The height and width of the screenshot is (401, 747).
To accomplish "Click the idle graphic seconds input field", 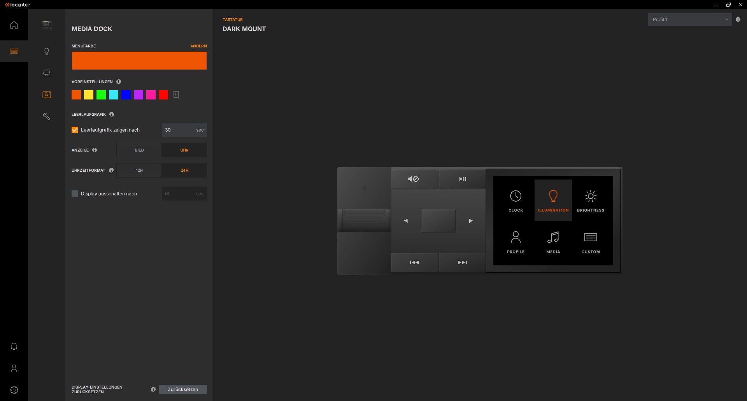I will click(179, 130).
